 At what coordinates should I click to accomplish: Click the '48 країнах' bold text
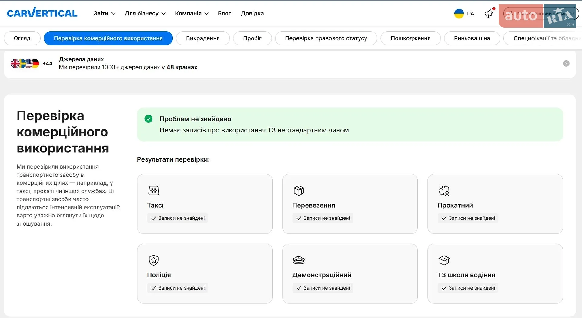click(182, 67)
